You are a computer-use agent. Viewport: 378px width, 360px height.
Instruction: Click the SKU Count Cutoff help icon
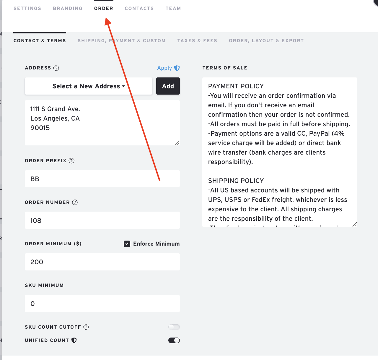86,327
